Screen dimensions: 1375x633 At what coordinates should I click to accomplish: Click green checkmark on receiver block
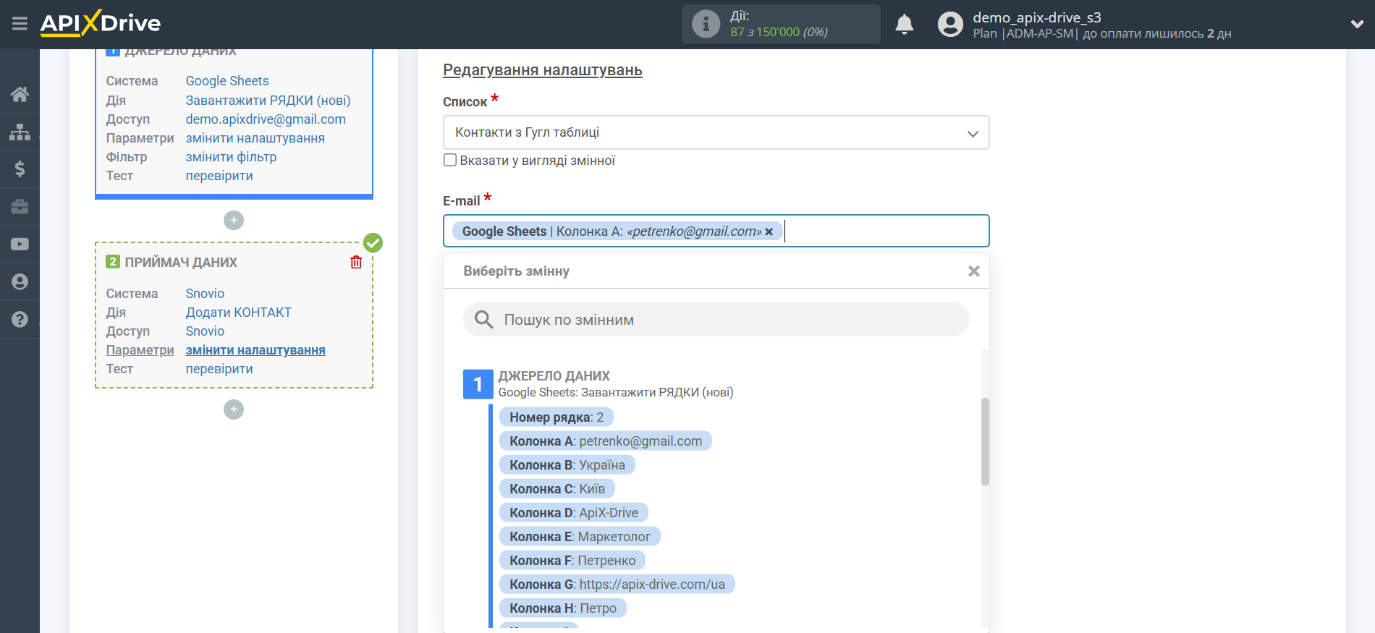[x=373, y=242]
